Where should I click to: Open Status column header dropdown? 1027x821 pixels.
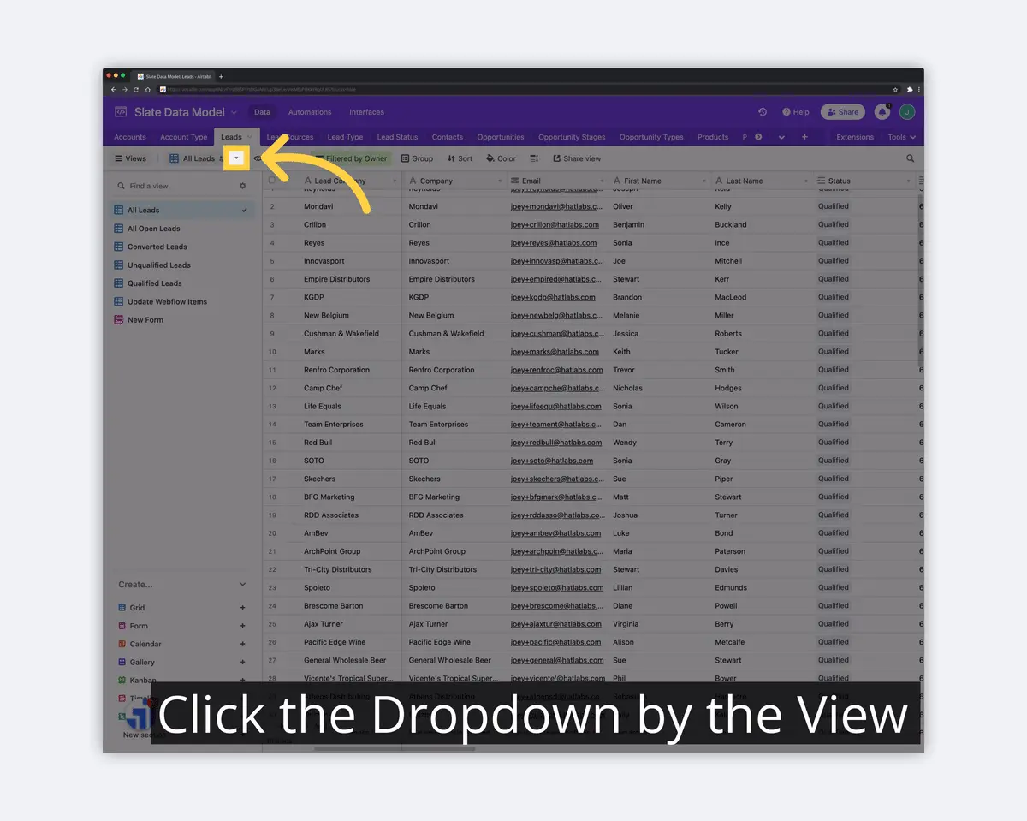tap(908, 181)
